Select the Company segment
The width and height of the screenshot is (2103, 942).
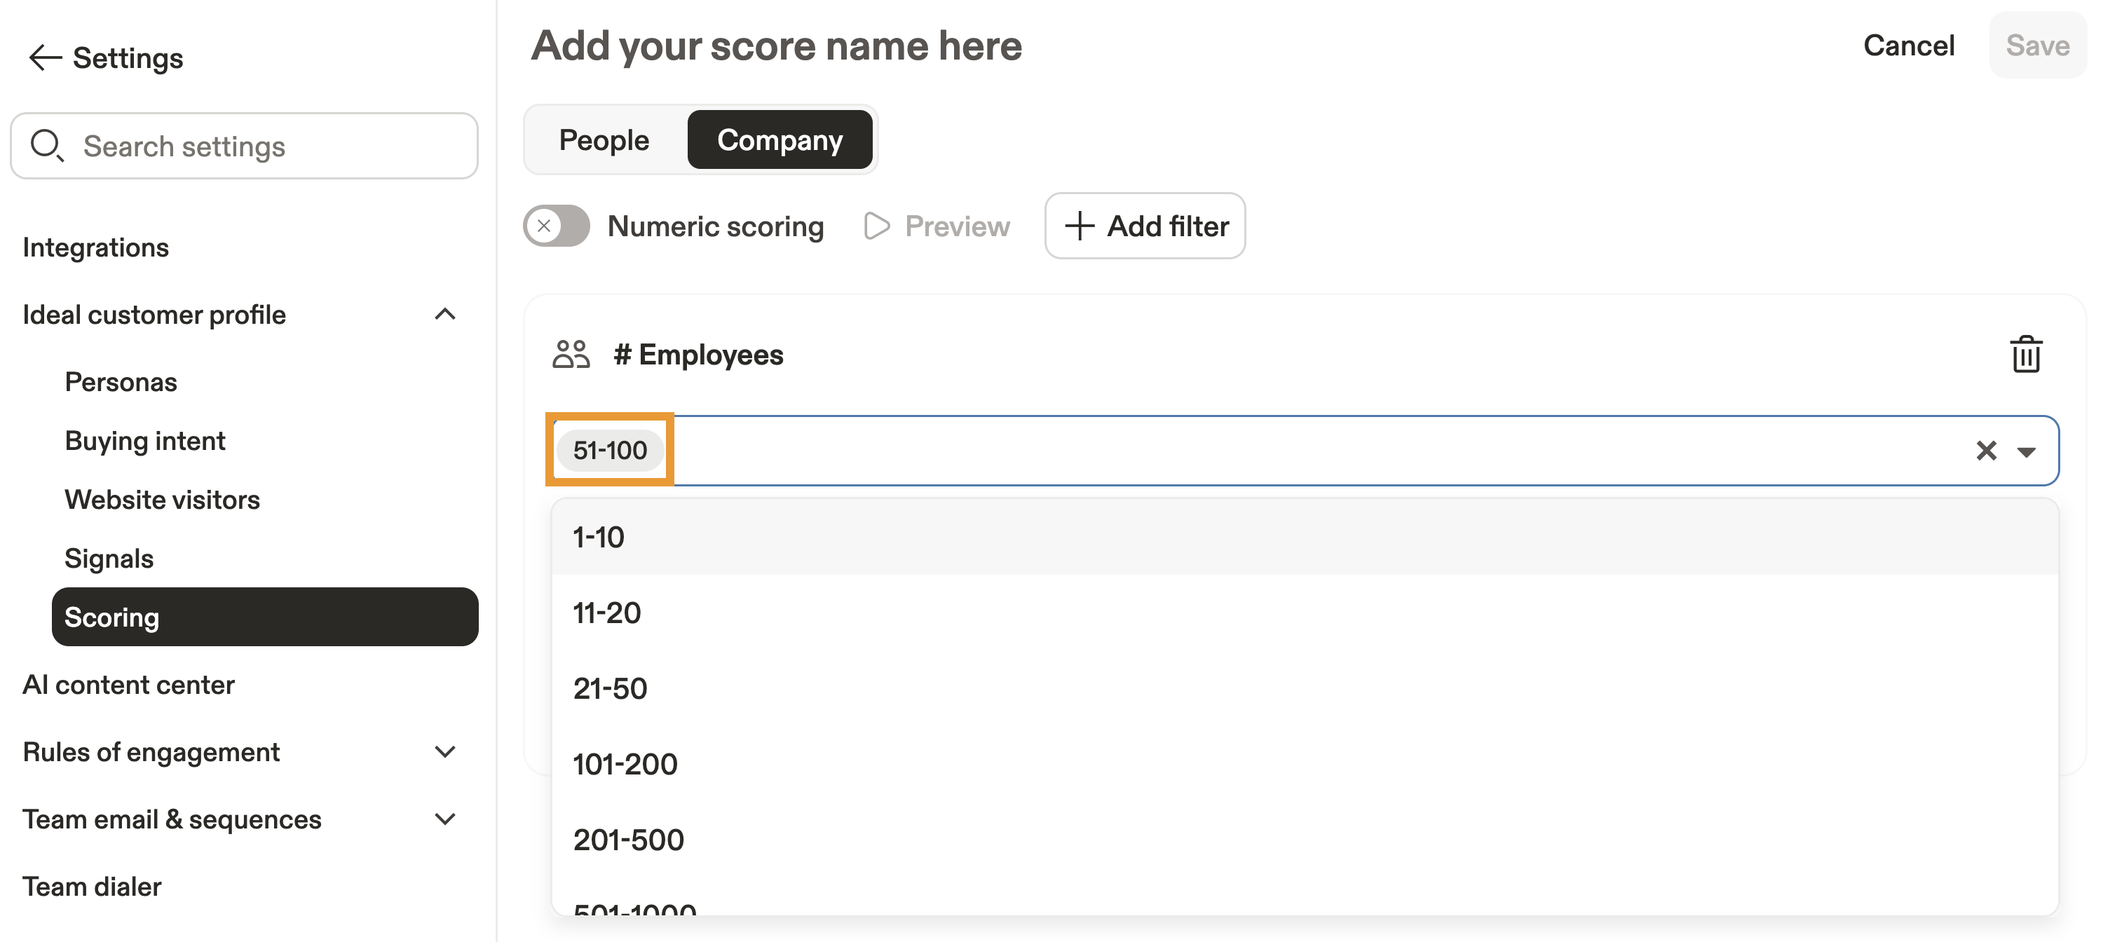pyautogui.click(x=780, y=139)
